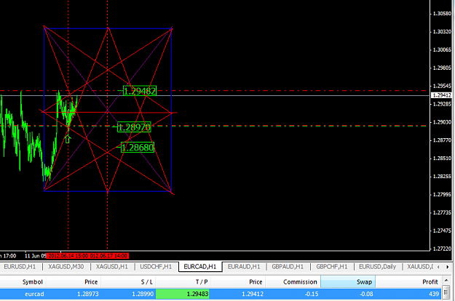Click open price cell 1.28973
The image size is (455, 301).
[87, 294]
